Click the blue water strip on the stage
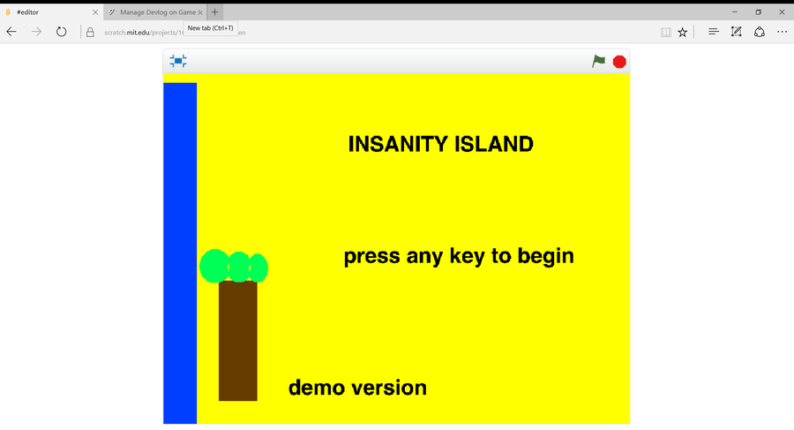The image size is (794, 430). pyautogui.click(x=180, y=253)
